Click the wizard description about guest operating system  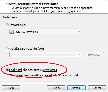click(x=52, y=10)
